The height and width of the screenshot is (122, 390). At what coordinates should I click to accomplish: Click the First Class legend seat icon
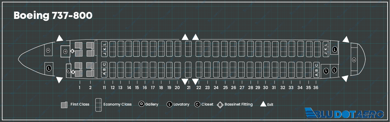(64, 105)
